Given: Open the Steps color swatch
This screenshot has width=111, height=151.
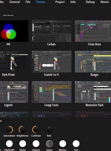Looking at the screenshot, I should point(49,143).
